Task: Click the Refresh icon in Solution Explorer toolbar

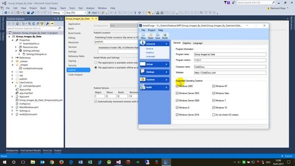Action: pos(34,24)
